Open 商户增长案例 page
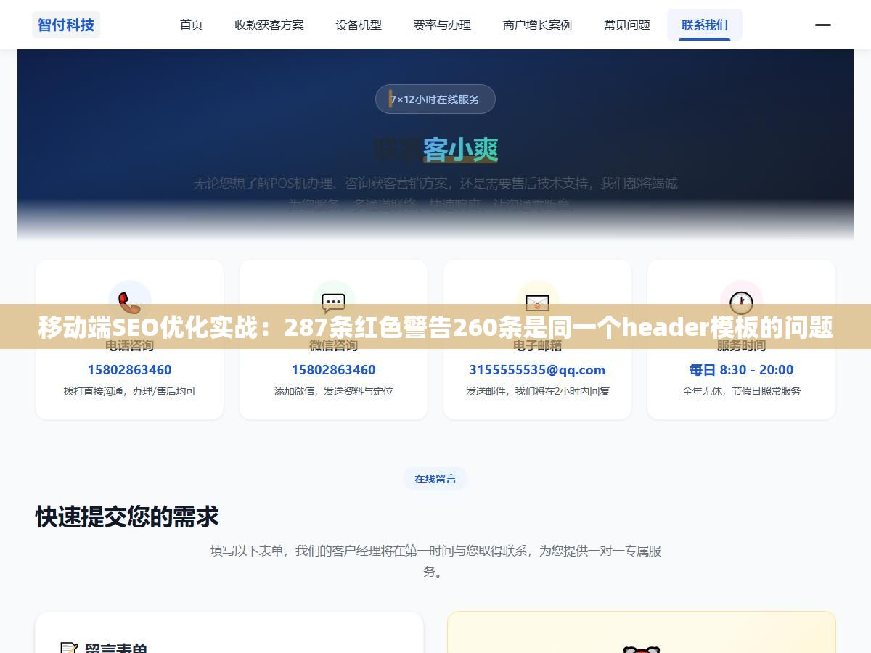 537,25
